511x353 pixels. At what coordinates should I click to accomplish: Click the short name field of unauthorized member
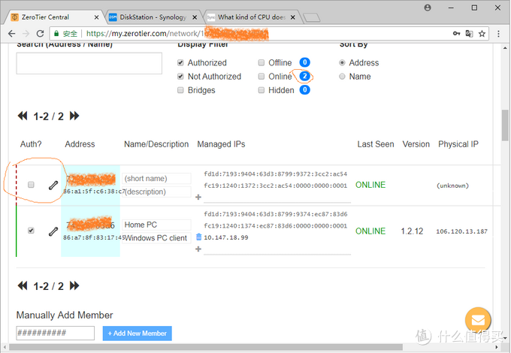[156, 179]
